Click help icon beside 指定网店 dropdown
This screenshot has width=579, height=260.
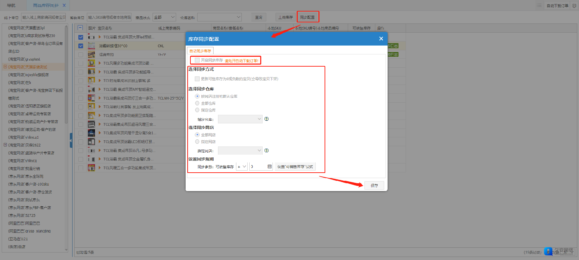(266, 151)
